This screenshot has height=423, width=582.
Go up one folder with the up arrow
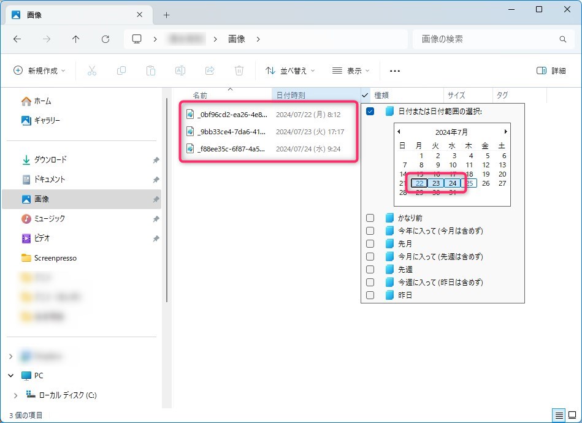(76, 39)
